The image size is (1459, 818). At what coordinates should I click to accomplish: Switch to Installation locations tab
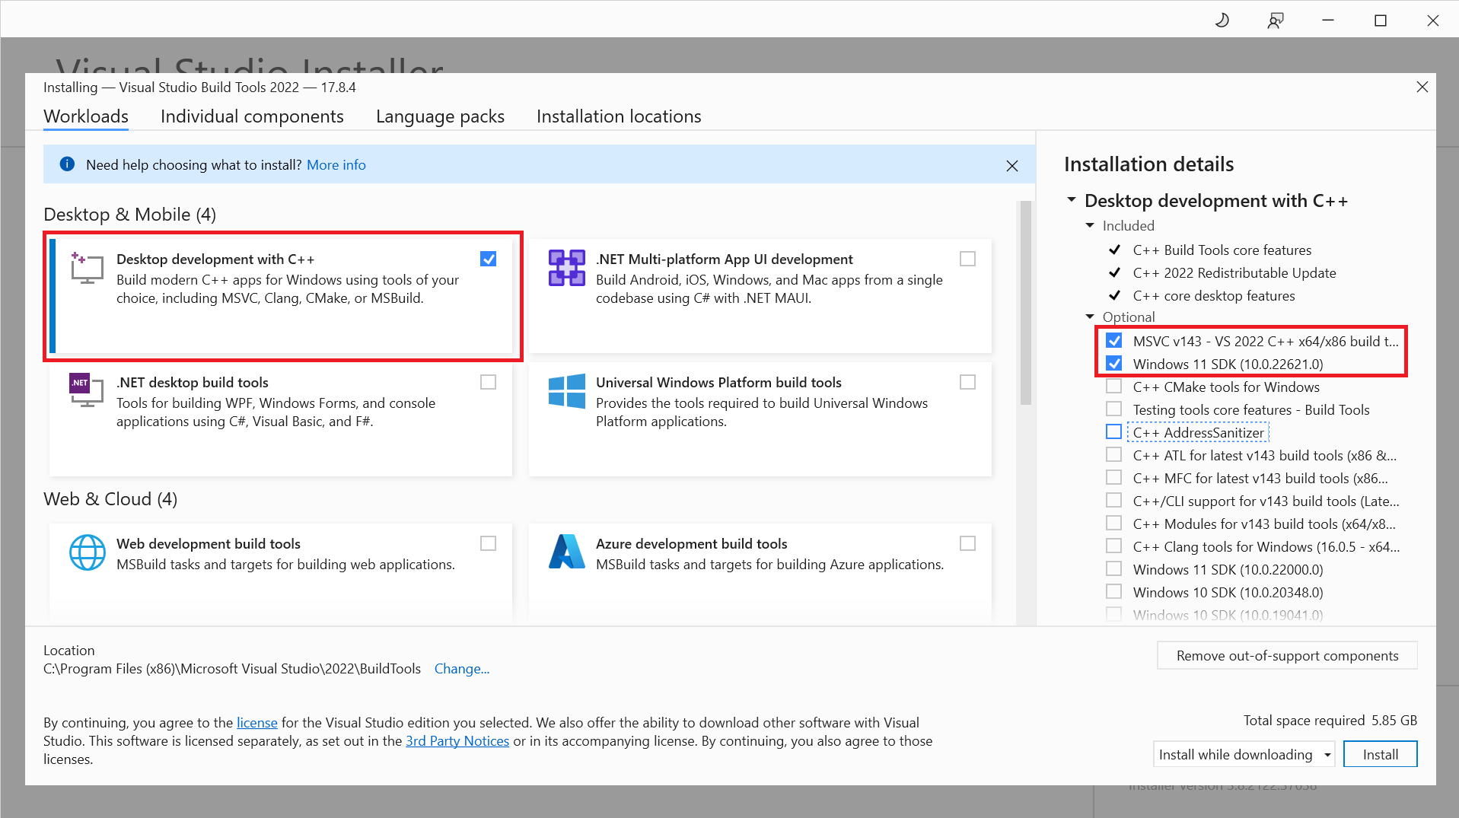[619, 116]
